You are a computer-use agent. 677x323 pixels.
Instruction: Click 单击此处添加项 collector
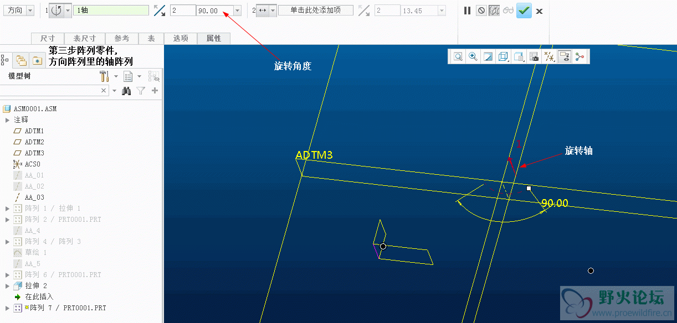click(x=316, y=11)
